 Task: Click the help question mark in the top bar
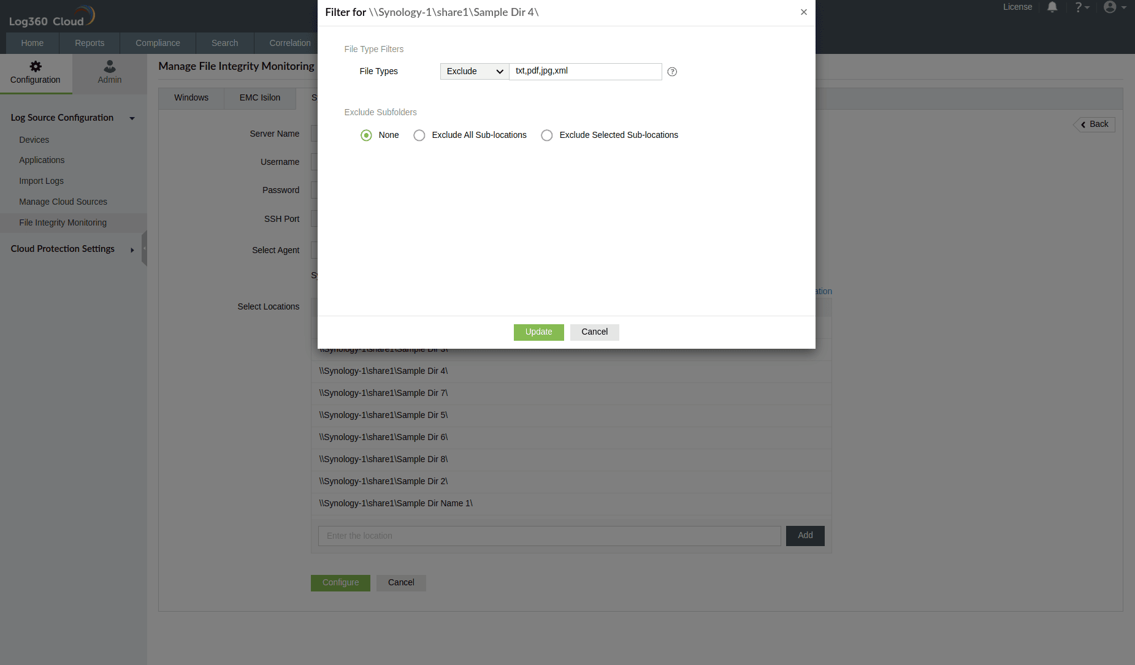click(1080, 7)
